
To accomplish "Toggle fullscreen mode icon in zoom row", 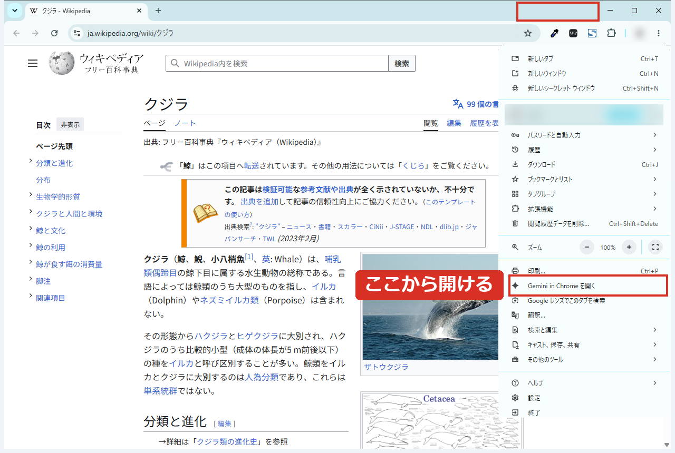I will (x=655, y=247).
